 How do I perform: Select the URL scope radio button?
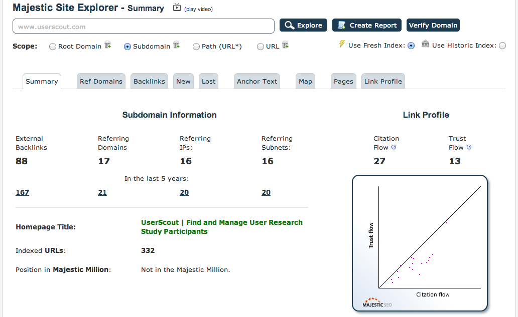coord(261,47)
